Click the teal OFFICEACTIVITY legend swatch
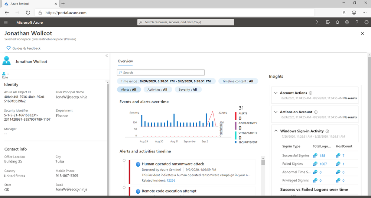Screen dimensions: 371x198 click(236, 135)
